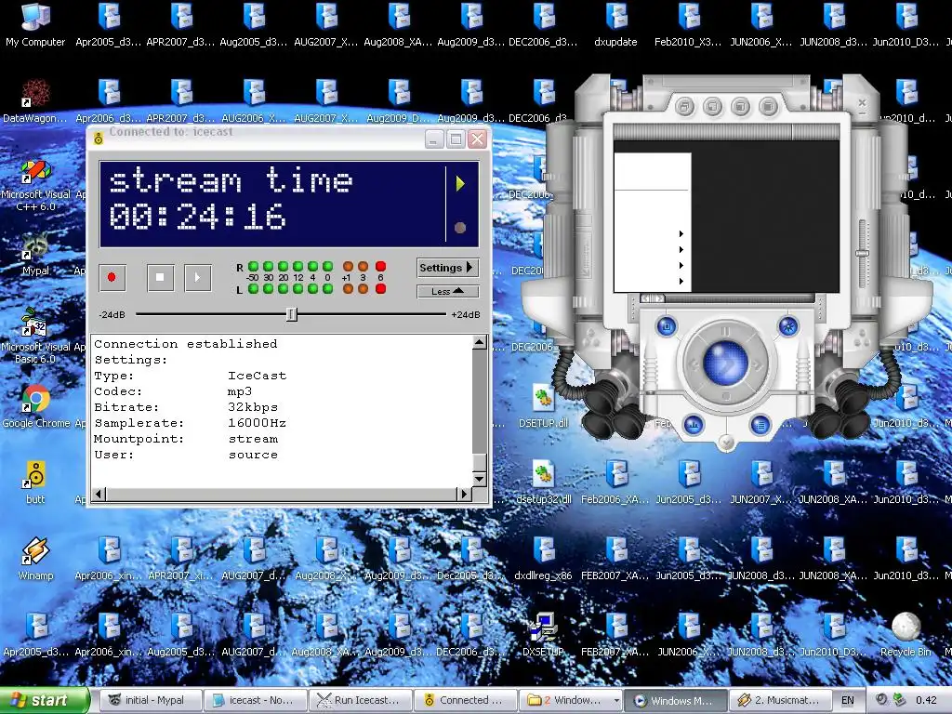Select the butt desktop shortcut
Image resolution: width=952 pixels, height=714 pixels.
35,483
